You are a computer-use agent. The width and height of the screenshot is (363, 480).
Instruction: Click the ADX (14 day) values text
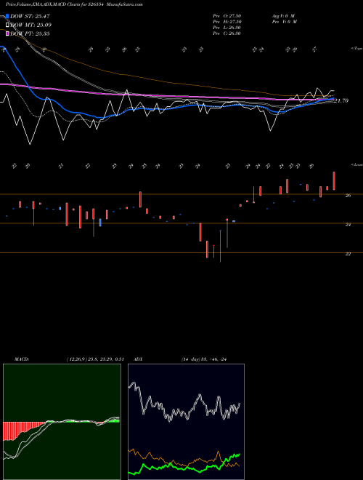[x=204, y=359]
